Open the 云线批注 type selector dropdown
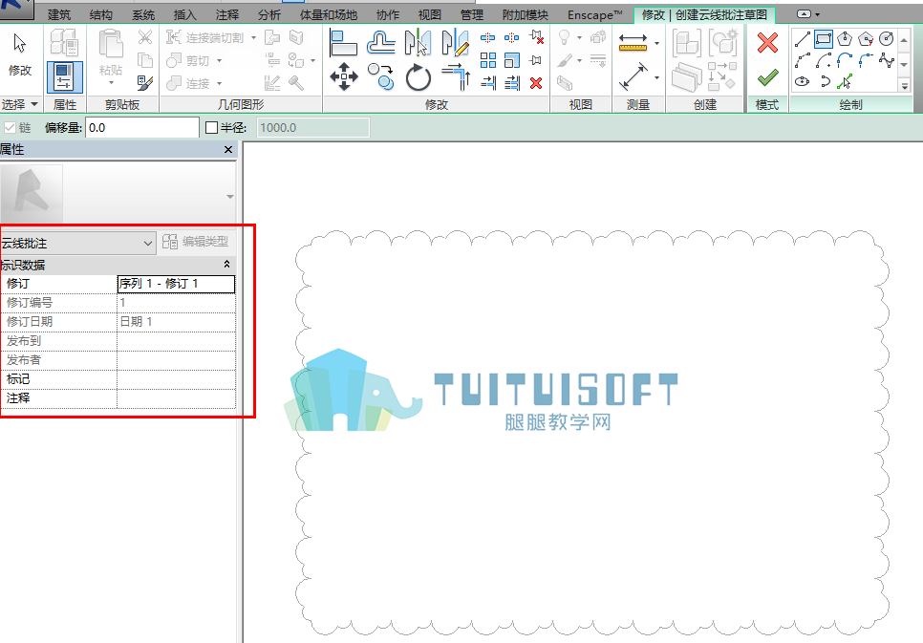Image resolution: width=923 pixels, height=643 pixels. click(x=77, y=244)
